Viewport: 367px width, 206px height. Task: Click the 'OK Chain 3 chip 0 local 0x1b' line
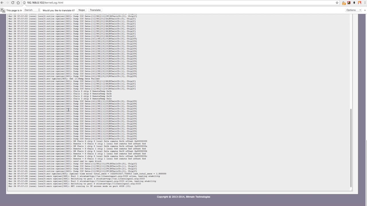[x=78, y=156]
